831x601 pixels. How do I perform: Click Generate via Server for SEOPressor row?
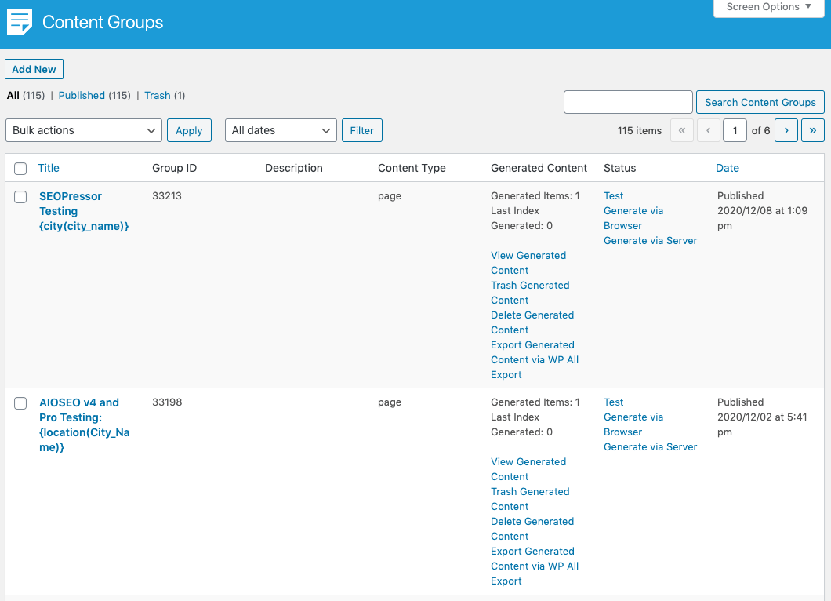(x=650, y=240)
